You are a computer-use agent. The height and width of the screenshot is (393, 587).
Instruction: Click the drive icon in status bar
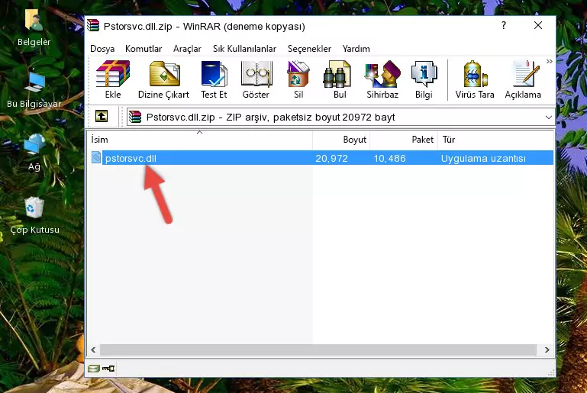click(94, 369)
